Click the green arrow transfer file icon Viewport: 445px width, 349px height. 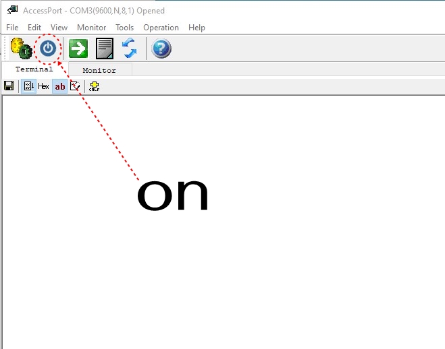78,49
